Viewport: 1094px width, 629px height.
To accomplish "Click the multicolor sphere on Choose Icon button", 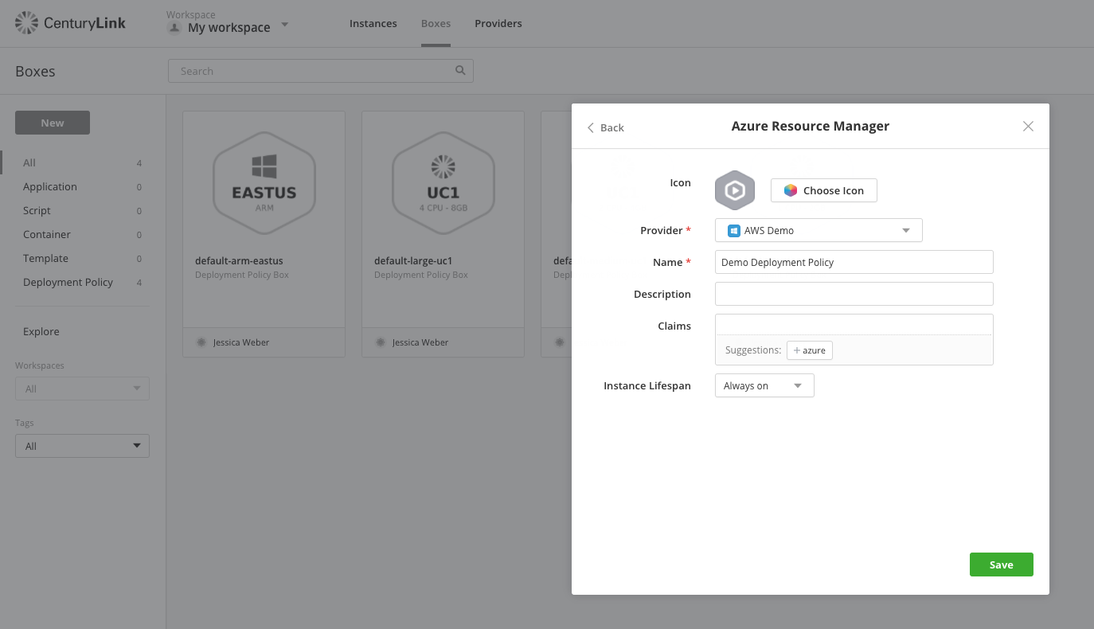I will coord(790,190).
